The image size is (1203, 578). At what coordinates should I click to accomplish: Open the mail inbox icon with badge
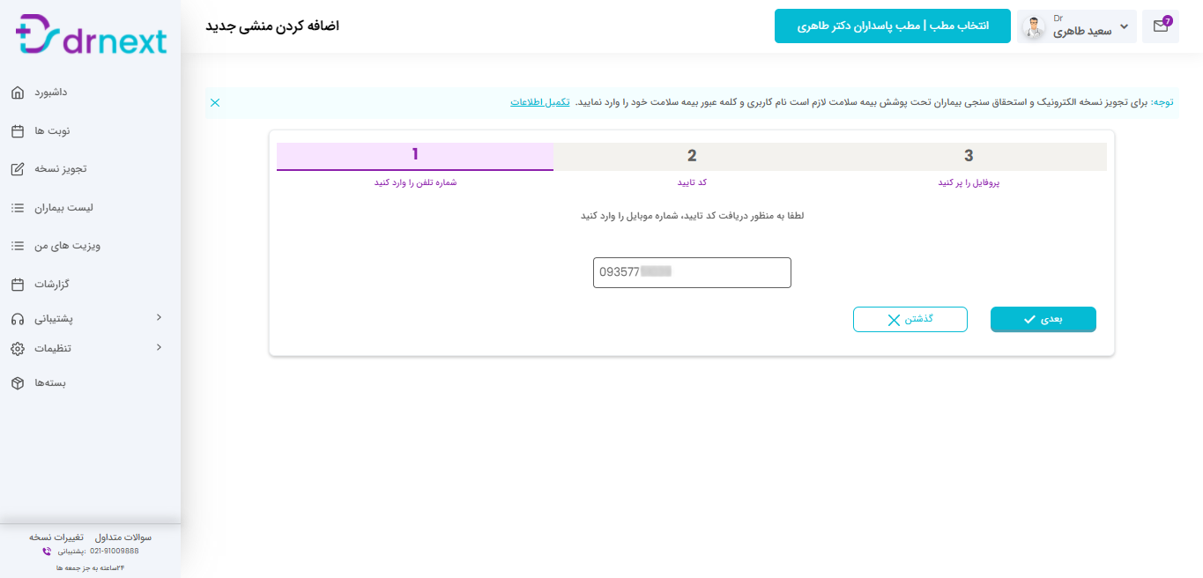(x=1161, y=26)
